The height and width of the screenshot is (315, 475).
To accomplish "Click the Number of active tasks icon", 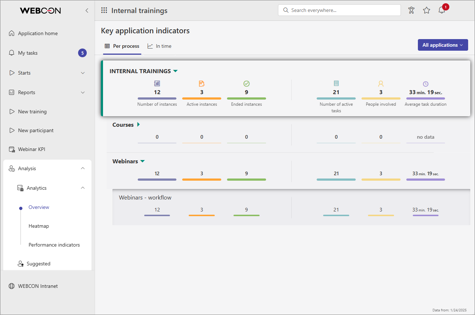I will coord(336,84).
